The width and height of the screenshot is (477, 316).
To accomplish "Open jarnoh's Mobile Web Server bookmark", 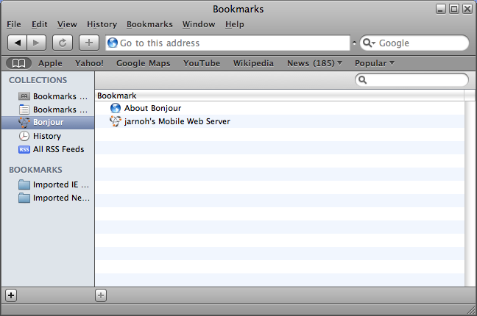I will point(177,121).
